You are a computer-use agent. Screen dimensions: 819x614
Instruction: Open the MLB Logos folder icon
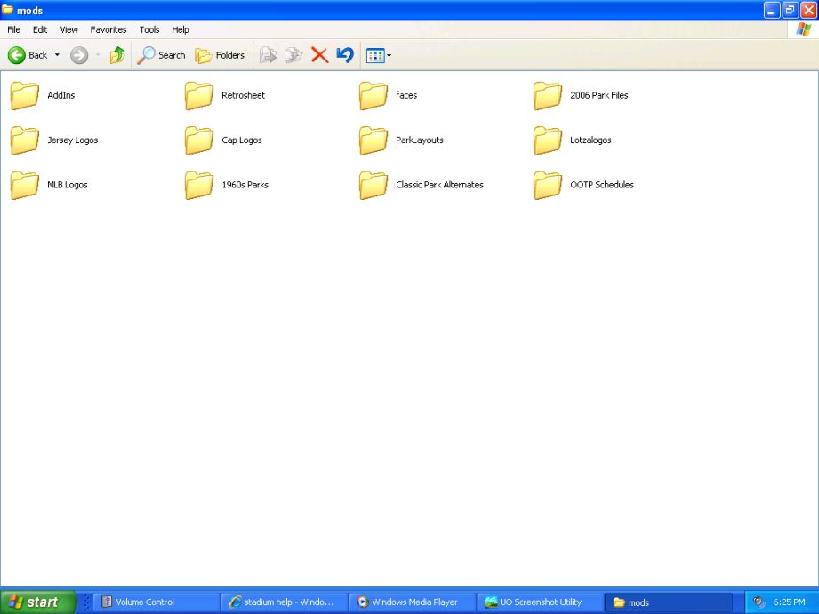click(x=25, y=186)
